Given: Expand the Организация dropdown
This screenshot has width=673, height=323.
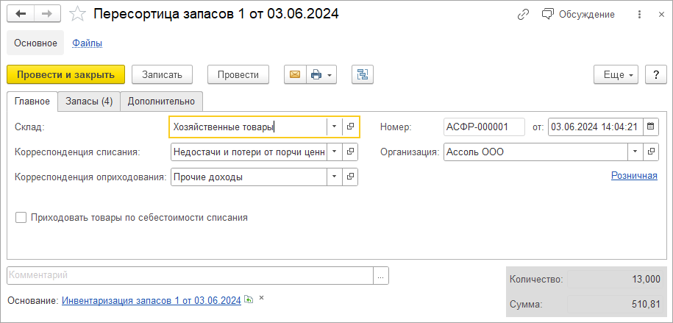Looking at the screenshot, I should pyautogui.click(x=634, y=152).
